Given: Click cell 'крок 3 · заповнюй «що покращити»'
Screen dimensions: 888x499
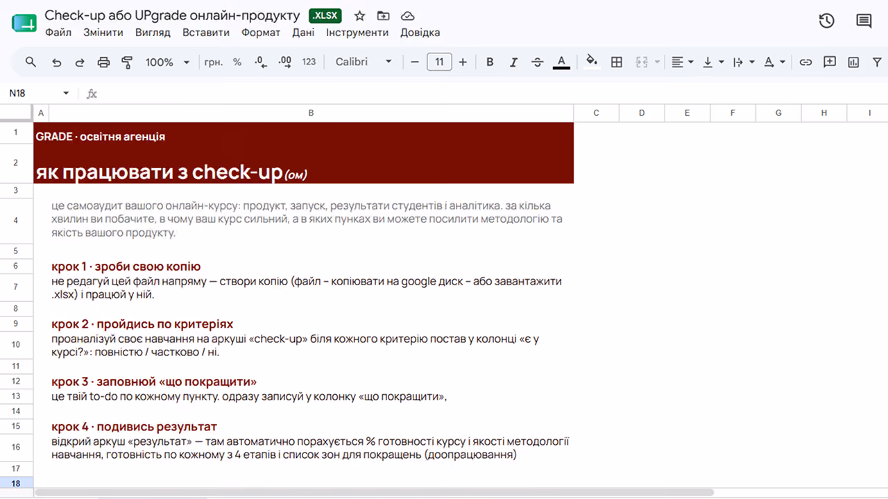Looking at the screenshot, I should [x=311, y=382].
